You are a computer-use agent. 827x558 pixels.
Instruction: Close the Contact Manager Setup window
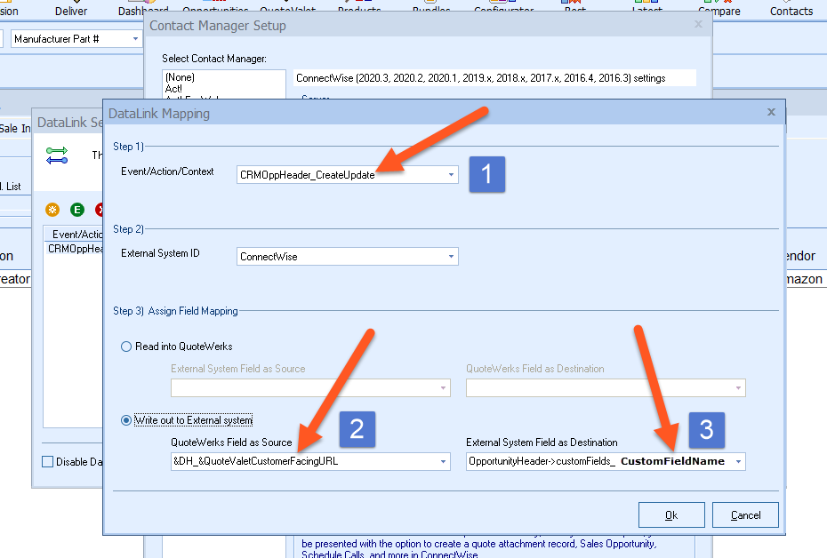pyautogui.click(x=698, y=24)
